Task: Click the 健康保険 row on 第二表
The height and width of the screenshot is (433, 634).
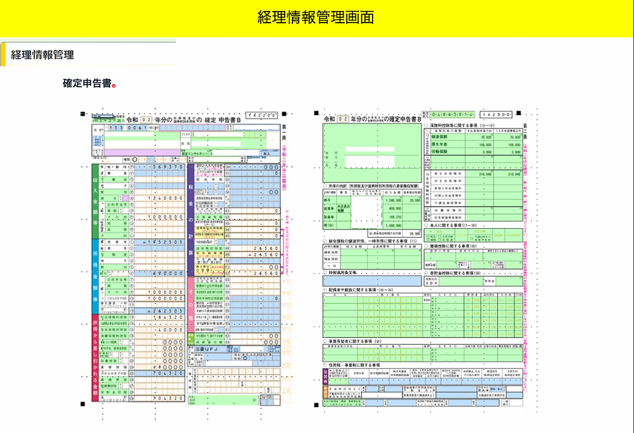Action: point(477,137)
